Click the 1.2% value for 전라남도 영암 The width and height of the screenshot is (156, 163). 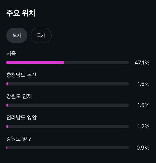click(x=143, y=126)
